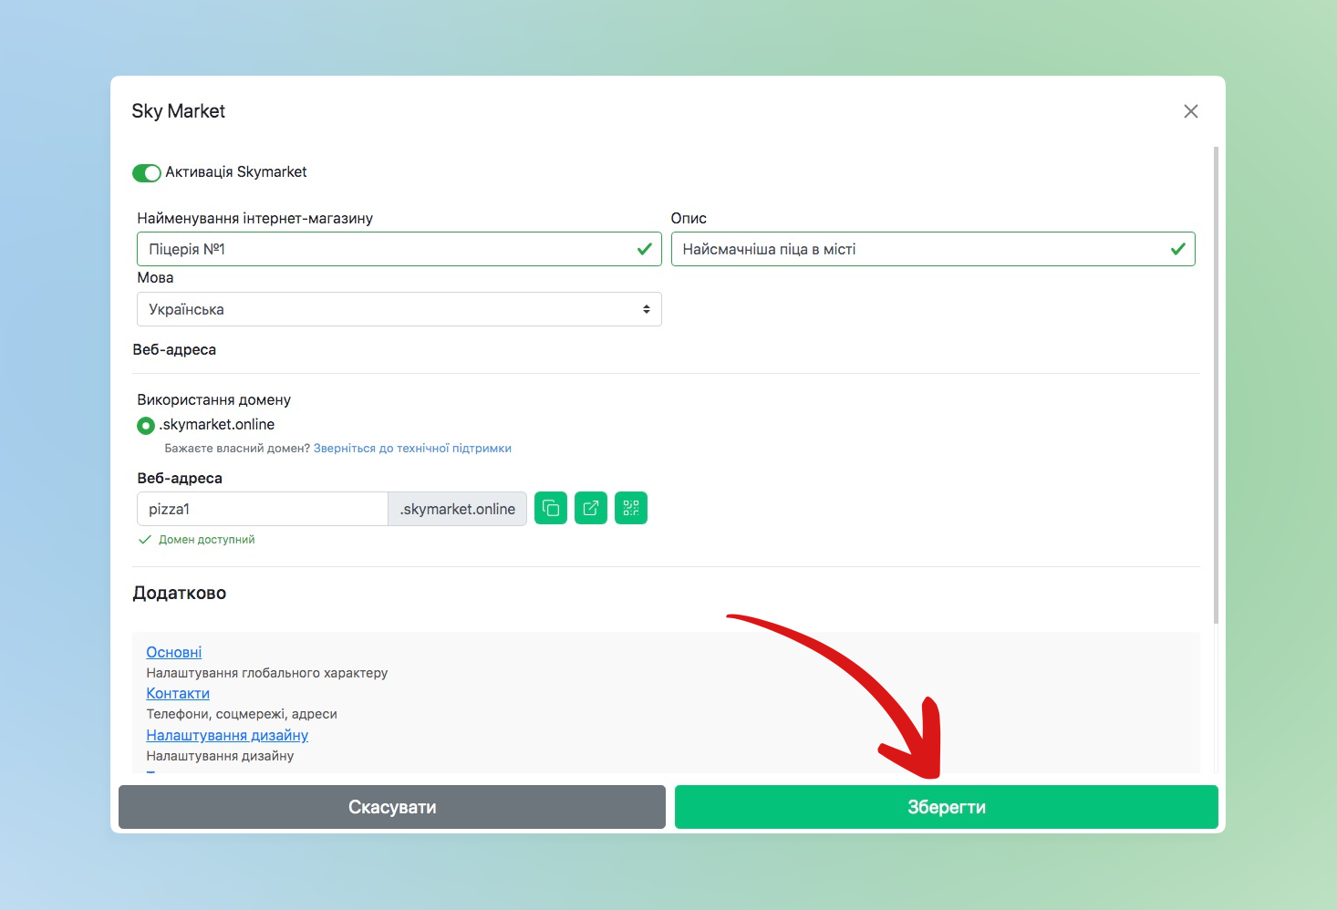Click the checkmark beside Домен доступний
Image resolution: width=1337 pixels, height=910 pixels.
click(144, 540)
